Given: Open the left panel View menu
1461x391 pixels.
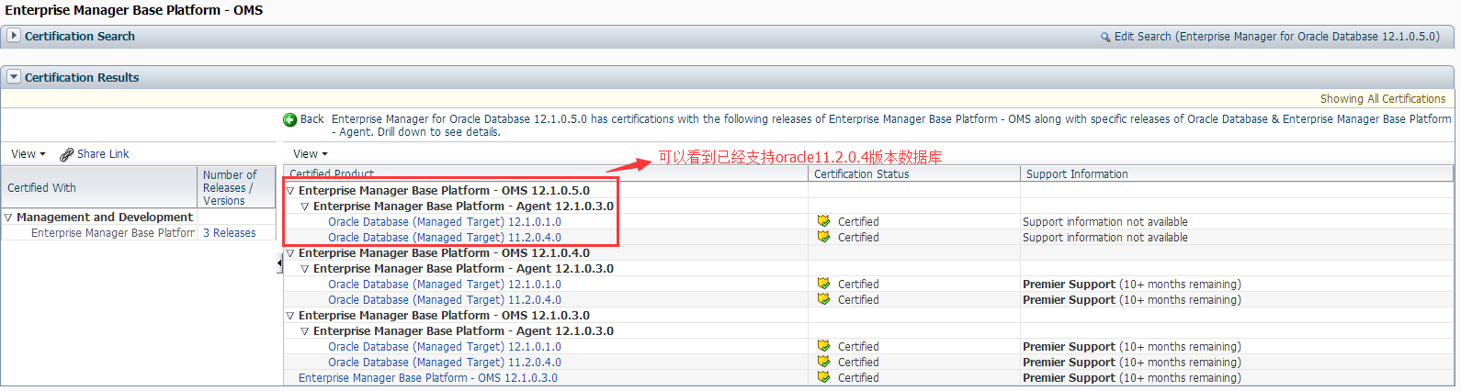Looking at the screenshot, I should 28,154.
